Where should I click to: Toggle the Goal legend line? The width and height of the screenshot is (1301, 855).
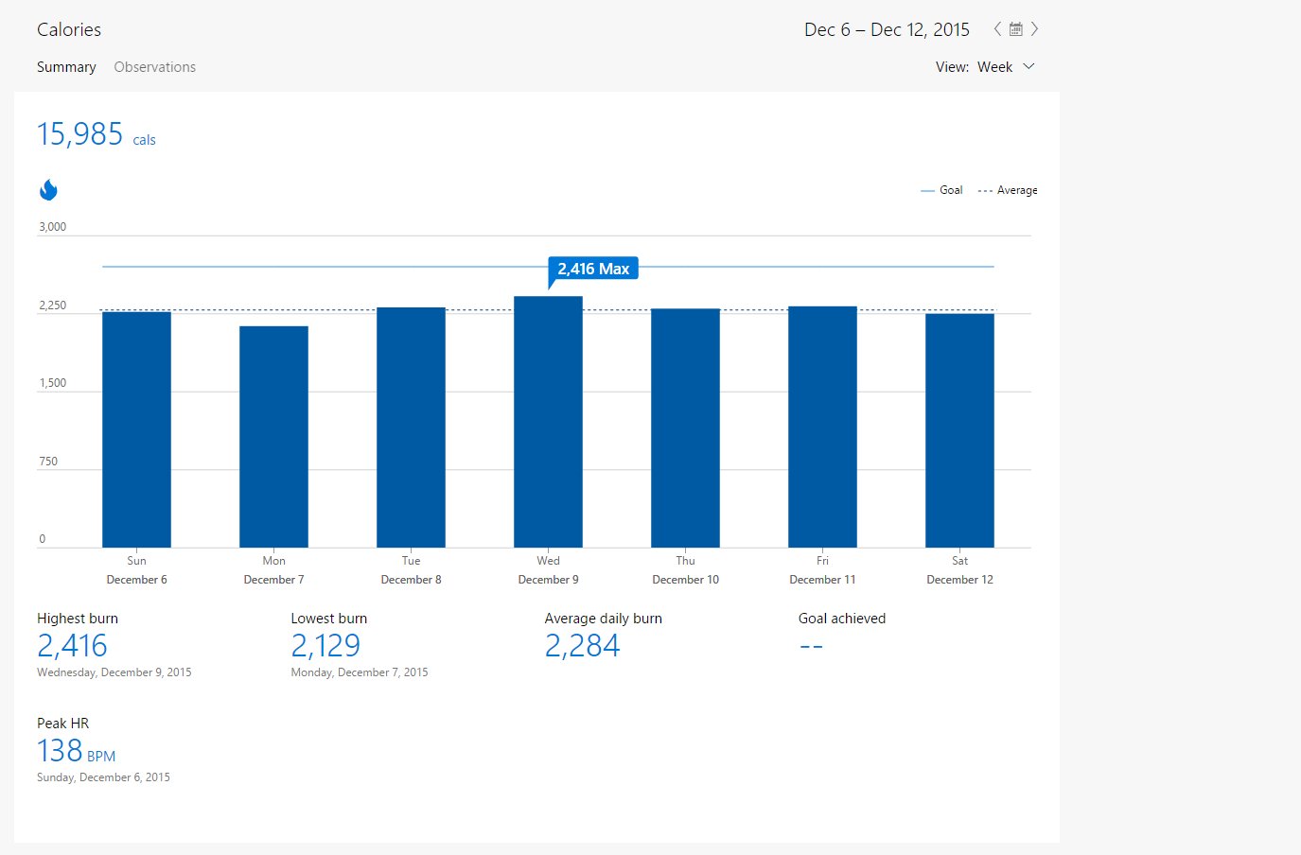click(941, 190)
